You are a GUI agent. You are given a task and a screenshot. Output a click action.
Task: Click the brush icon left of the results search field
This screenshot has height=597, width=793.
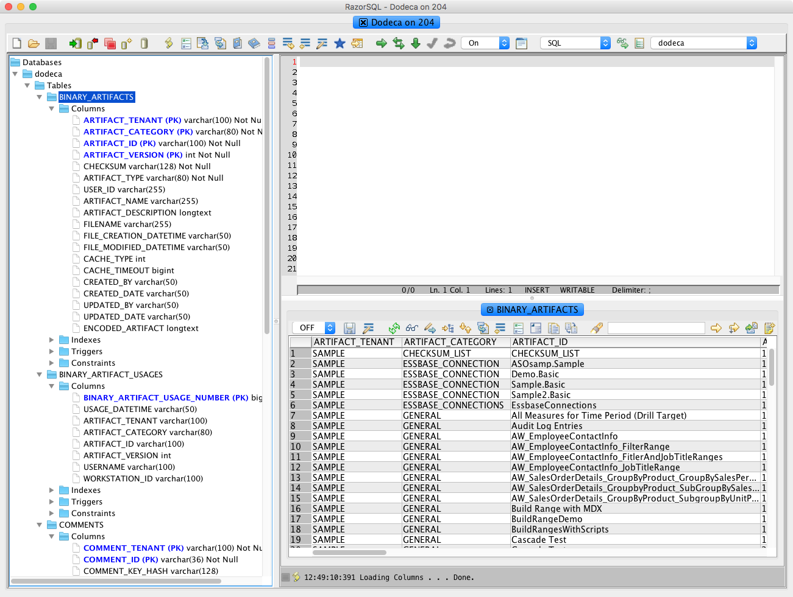click(597, 328)
